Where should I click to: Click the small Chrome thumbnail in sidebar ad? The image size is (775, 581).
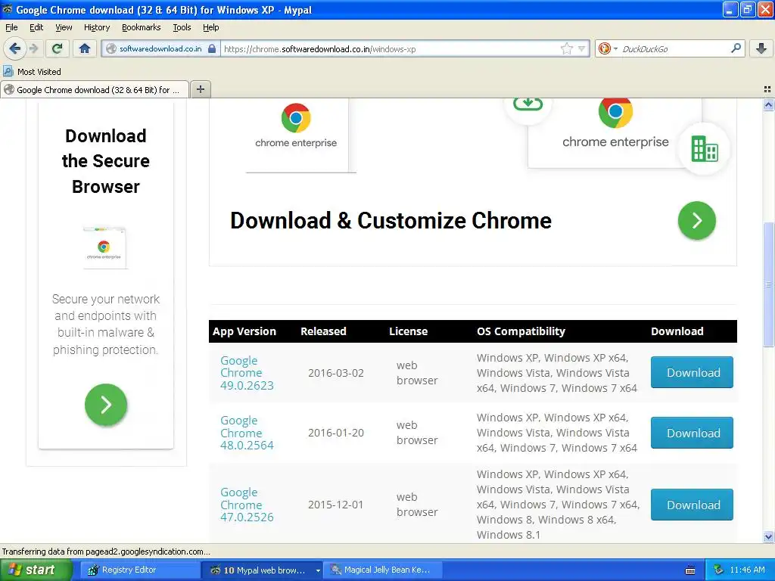[x=104, y=247]
